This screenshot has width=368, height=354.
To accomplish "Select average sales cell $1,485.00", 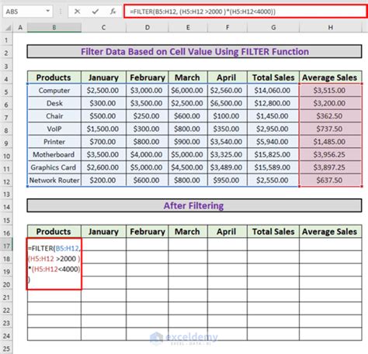I will [331, 142].
